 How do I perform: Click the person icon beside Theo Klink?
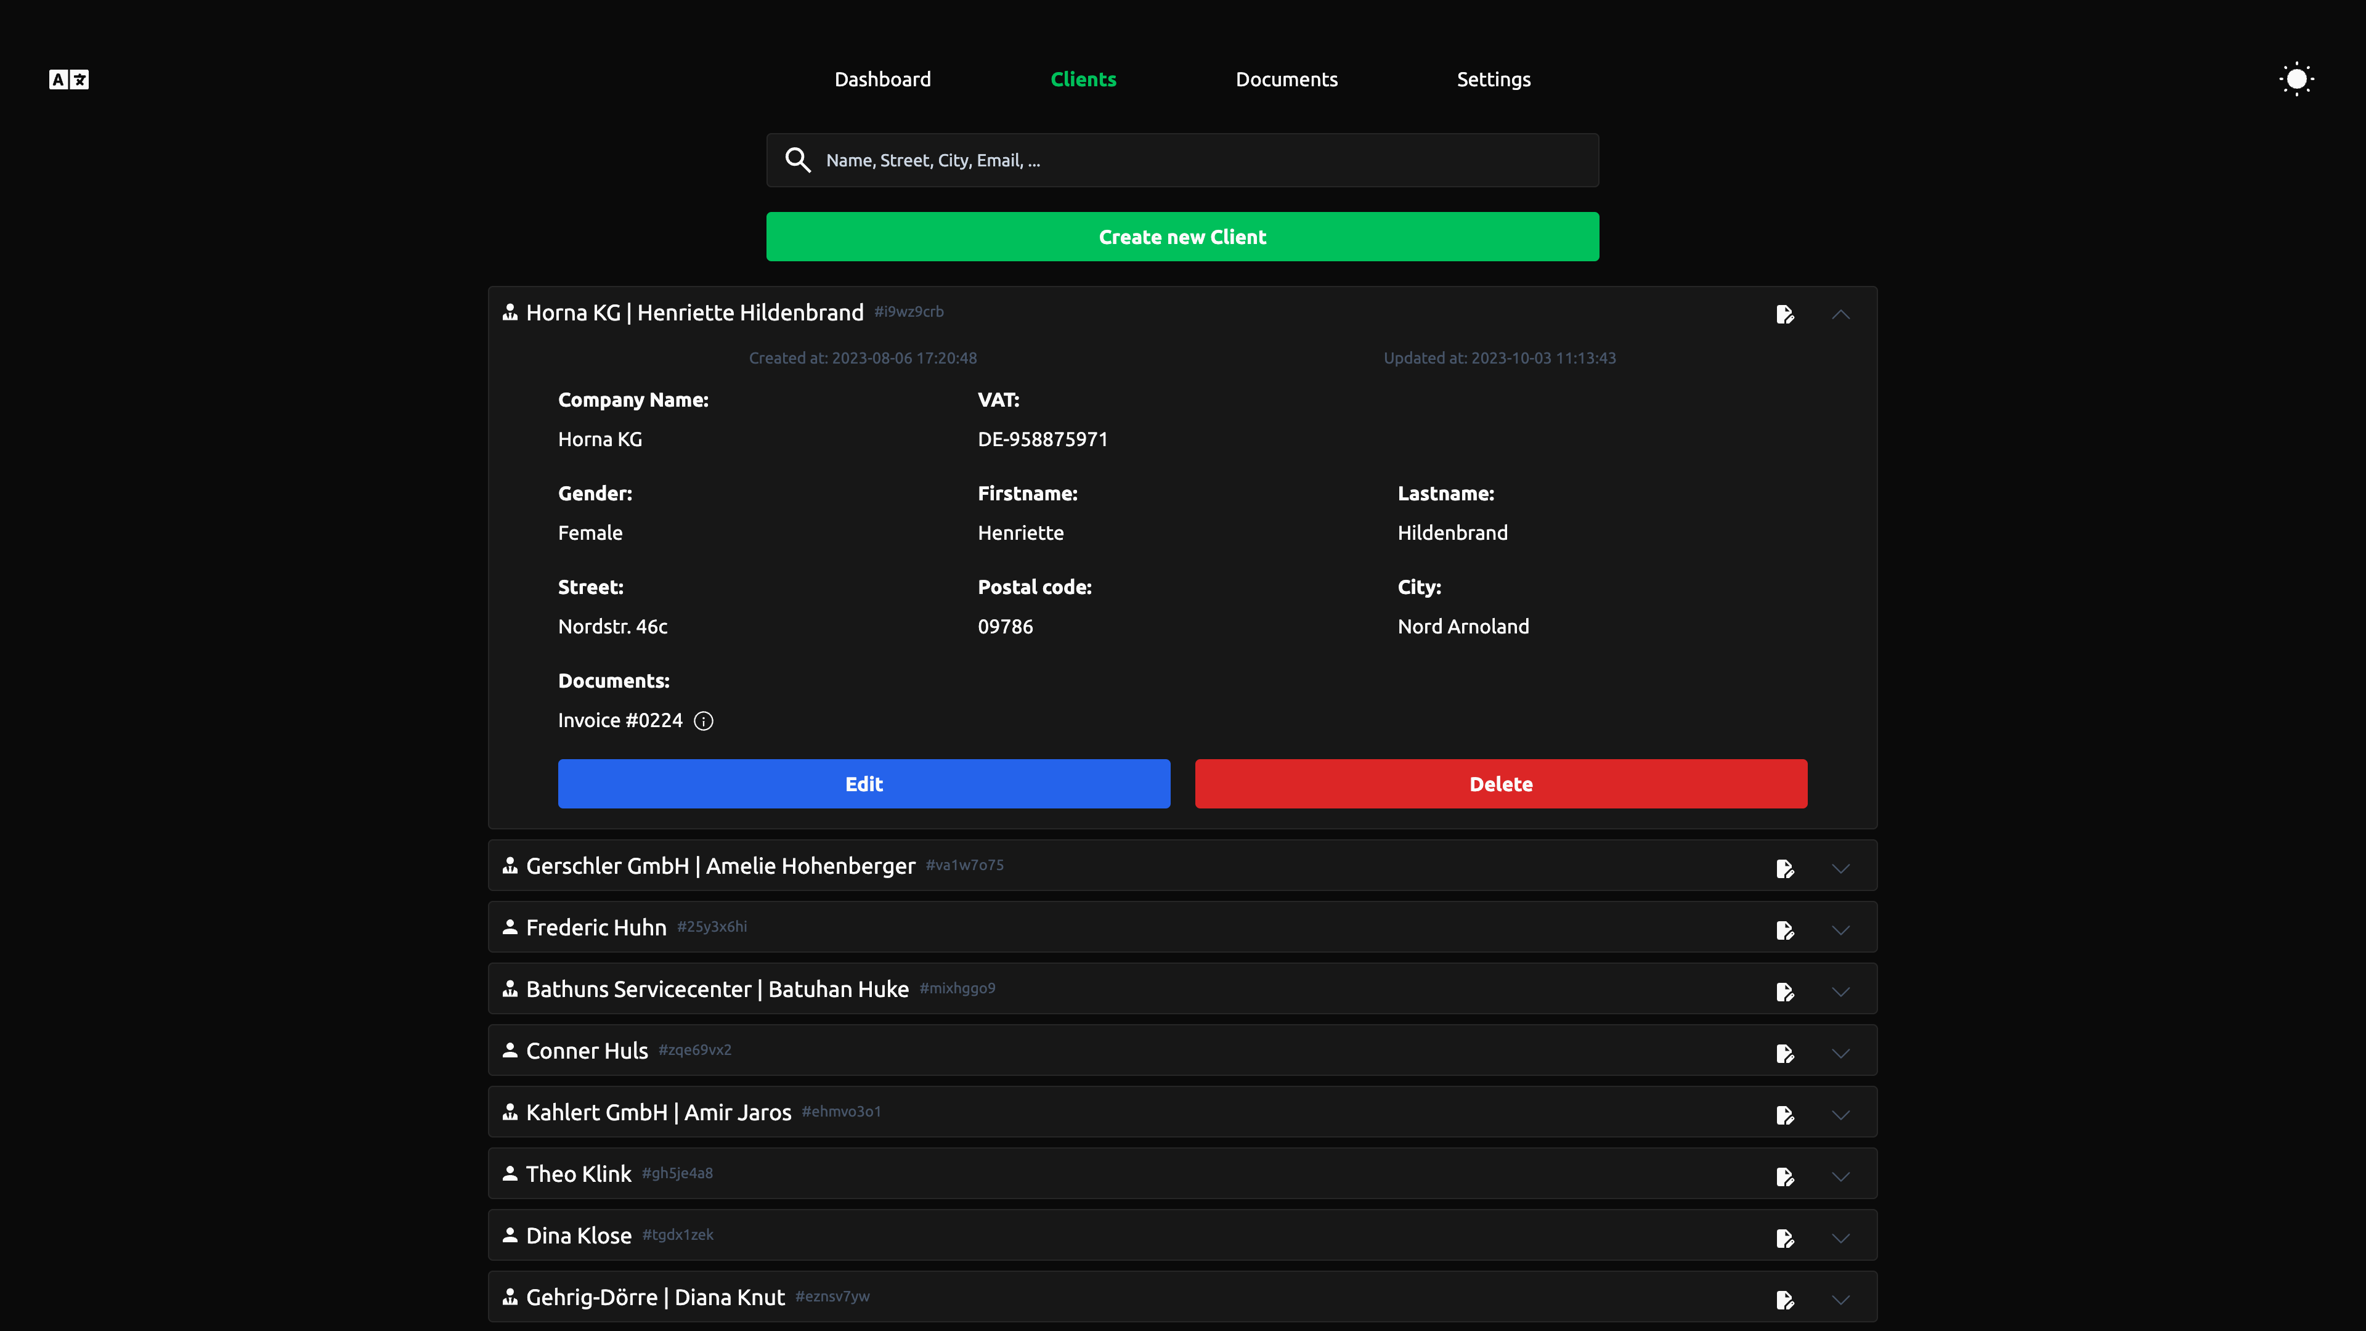pos(510,1173)
